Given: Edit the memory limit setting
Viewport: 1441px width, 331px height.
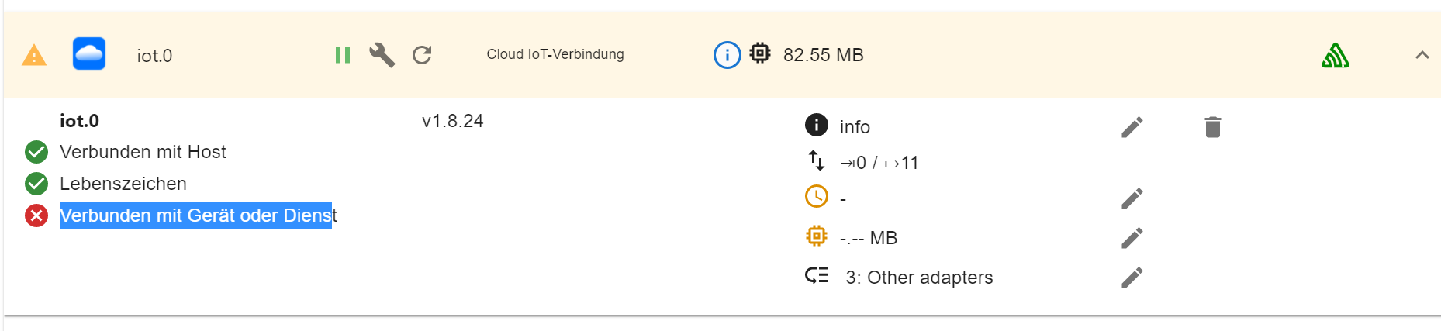Looking at the screenshot, I should pyautogui.click(x=1132, y=238).
